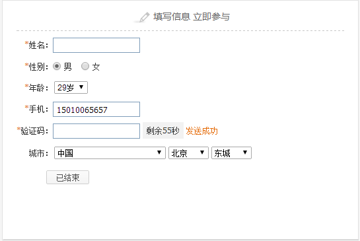Click the 城市 field label

pyautogui.click(x=38, y=153)
